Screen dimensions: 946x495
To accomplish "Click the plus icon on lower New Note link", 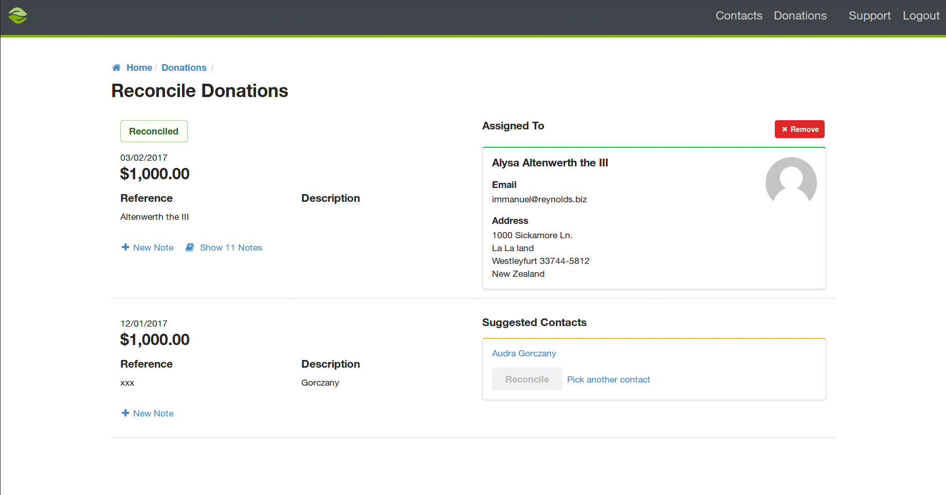I will (x=125, y=413).
